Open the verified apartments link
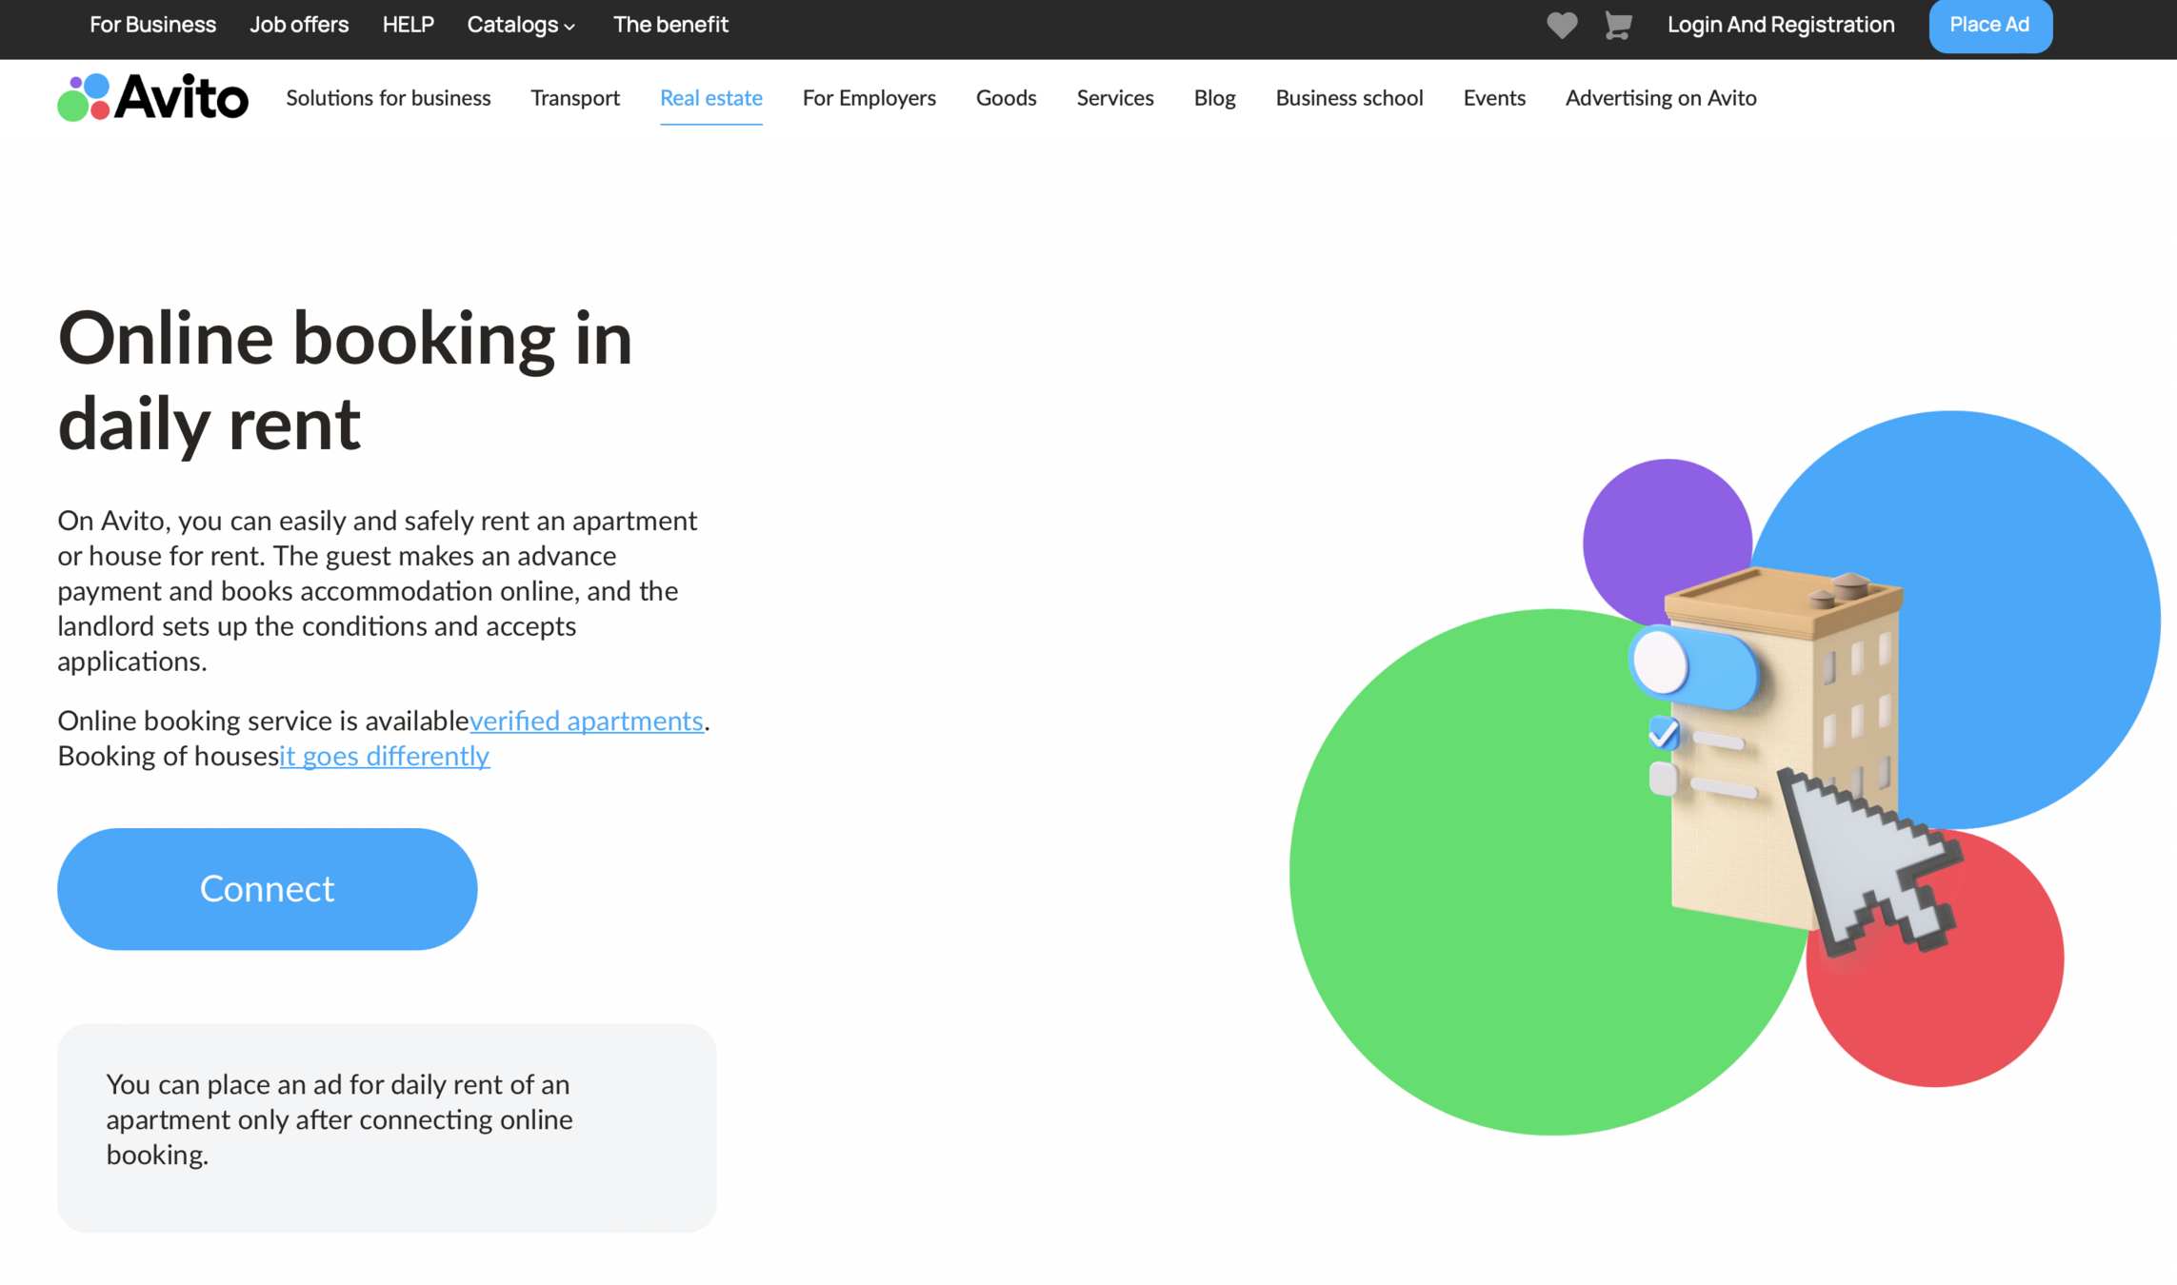This screenshot has width=2177, height=1285. (586, 721)
